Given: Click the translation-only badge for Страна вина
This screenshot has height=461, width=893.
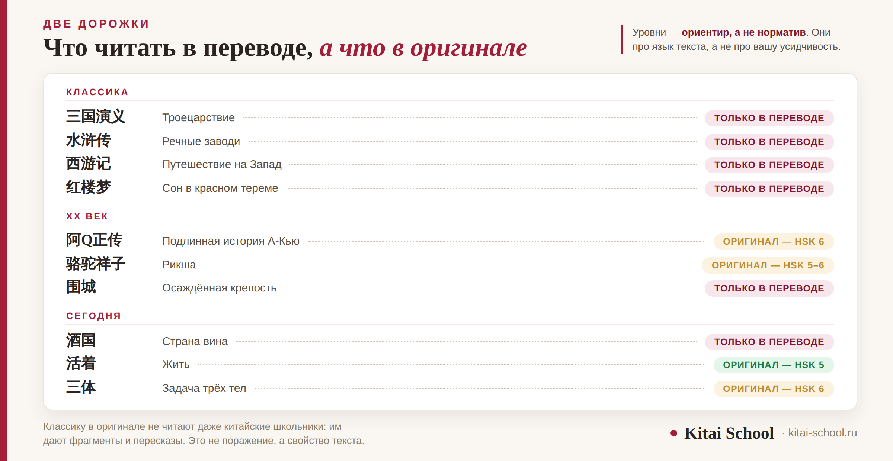Looking at the screenshot, I should (x=769, y=342).
